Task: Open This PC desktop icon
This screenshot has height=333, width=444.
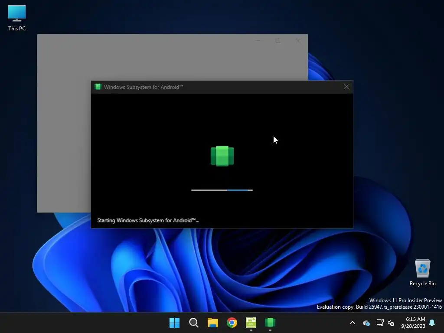Action: [x=17, y=18]
